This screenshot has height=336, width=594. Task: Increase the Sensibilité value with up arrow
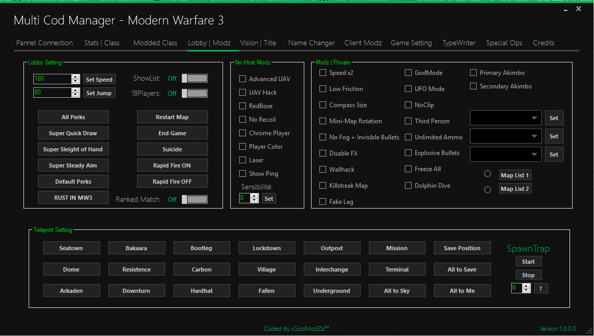(x=255, y=196)
